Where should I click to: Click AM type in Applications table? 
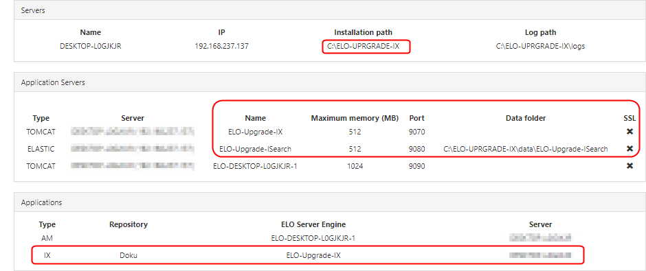coord(47,238)
